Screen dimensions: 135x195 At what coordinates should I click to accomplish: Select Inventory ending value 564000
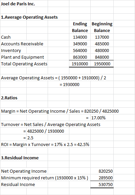(80, 50)
